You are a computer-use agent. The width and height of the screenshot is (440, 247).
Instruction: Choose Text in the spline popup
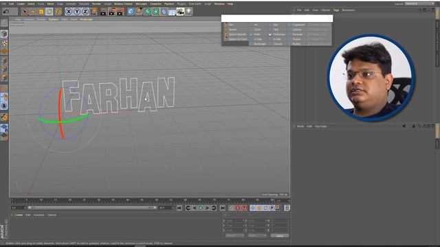[x=276, y=30]
